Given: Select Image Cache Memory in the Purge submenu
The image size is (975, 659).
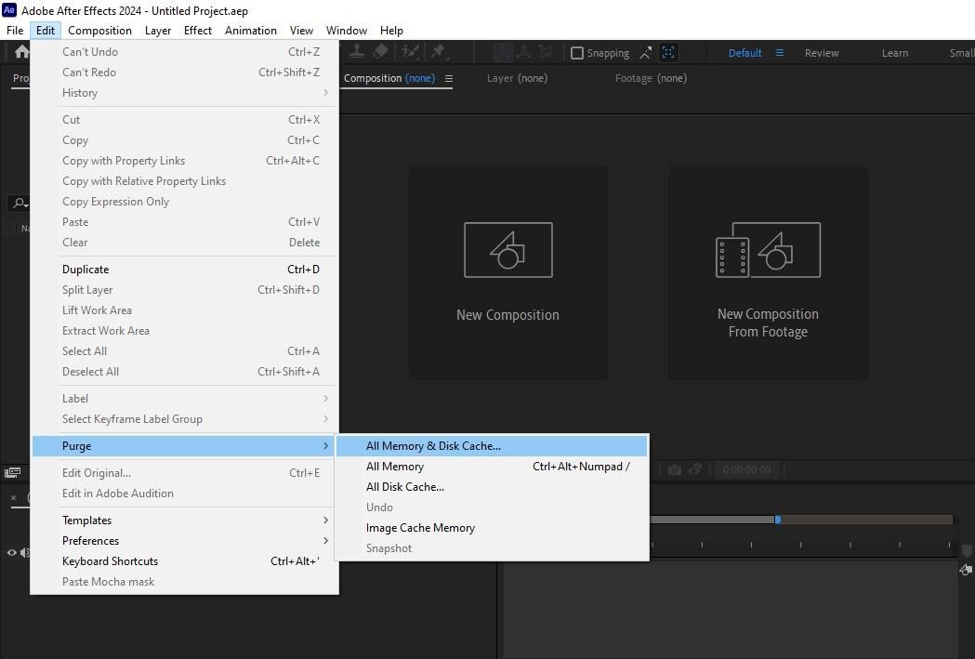Looking at the screenshot, I should pos(420,528).
